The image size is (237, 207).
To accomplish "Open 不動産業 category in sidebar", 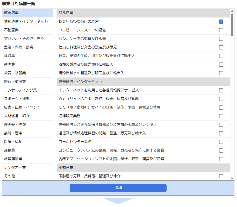I will click(x=15, y=30).
